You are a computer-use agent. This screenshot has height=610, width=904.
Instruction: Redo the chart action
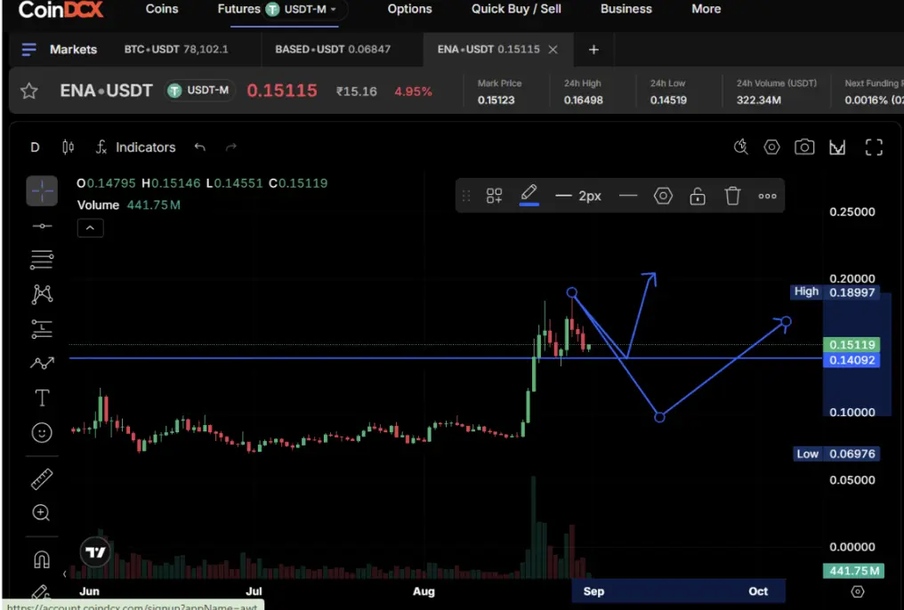pyautogui.click(x=231, y=148)
